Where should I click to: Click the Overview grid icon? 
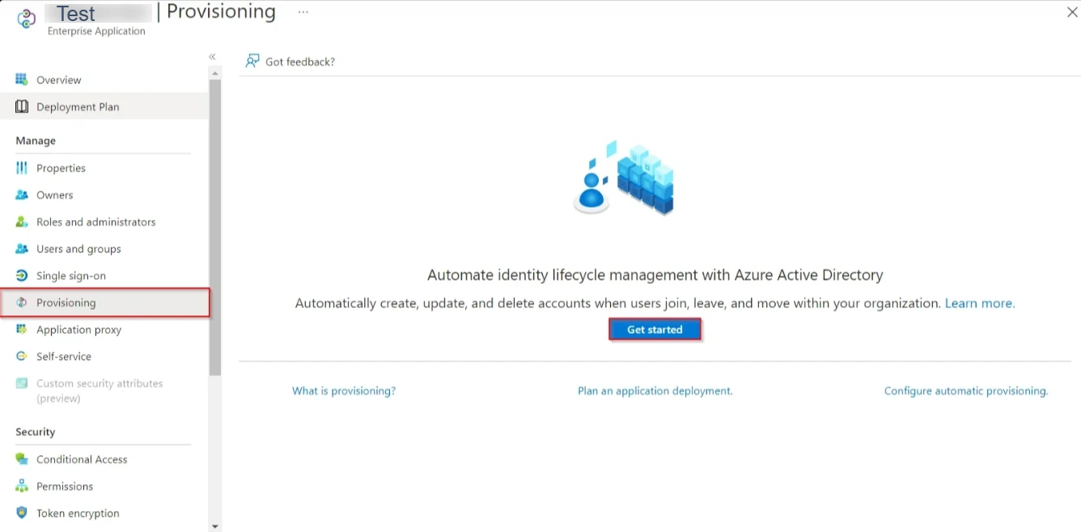[x=22, y=79]
